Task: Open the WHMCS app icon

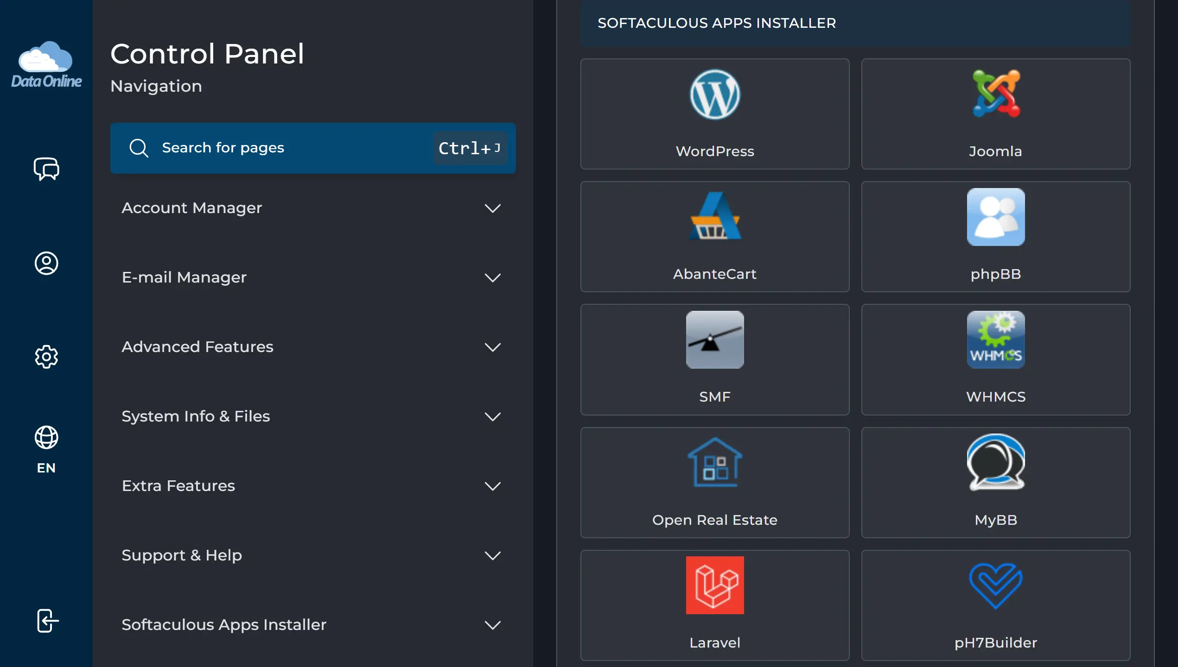Action: click(995, 340)
